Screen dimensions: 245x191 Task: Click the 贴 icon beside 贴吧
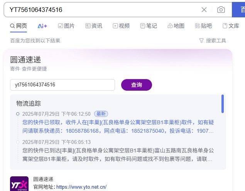pos(197,26)
